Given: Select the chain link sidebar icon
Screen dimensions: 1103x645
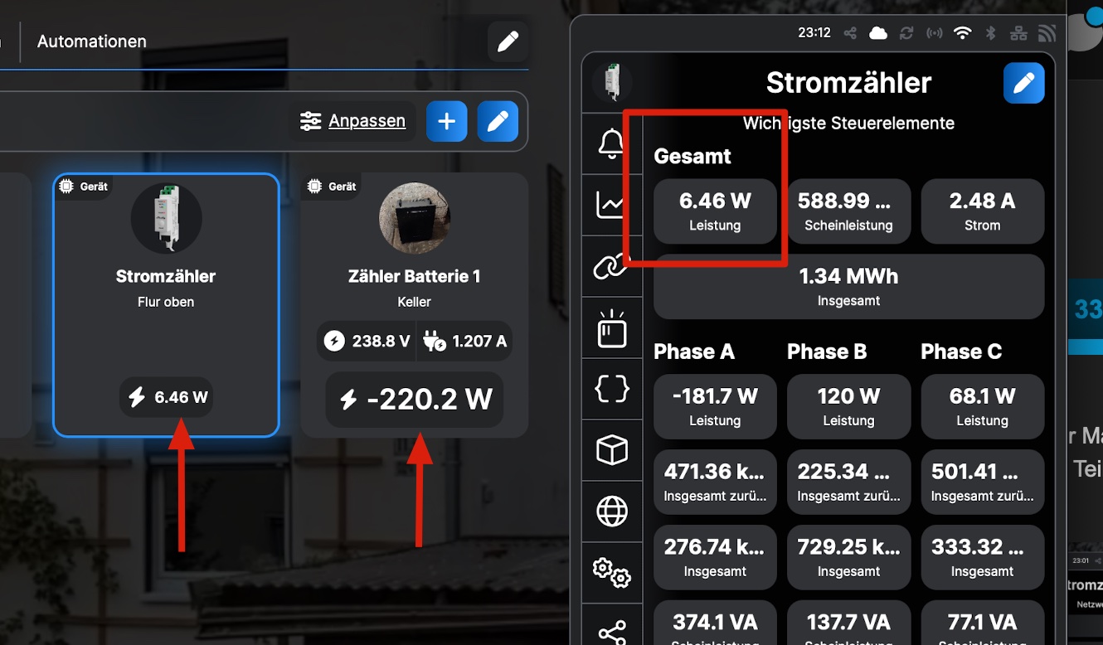Looking at the screenshot, I should [x=611, y=267].
